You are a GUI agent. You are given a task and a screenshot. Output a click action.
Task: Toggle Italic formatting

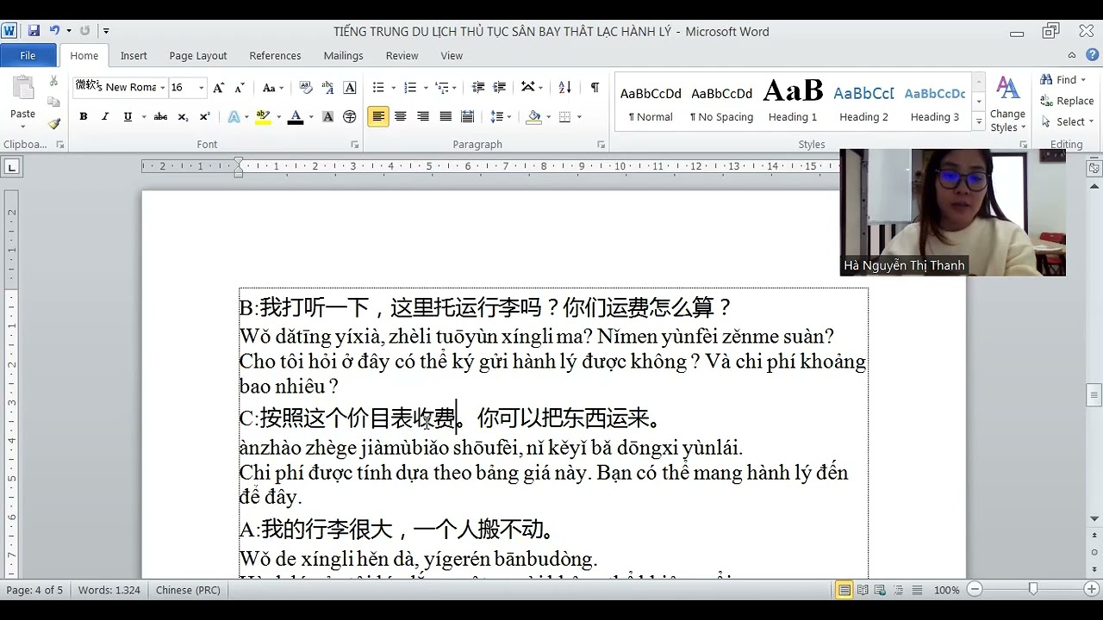105,116
